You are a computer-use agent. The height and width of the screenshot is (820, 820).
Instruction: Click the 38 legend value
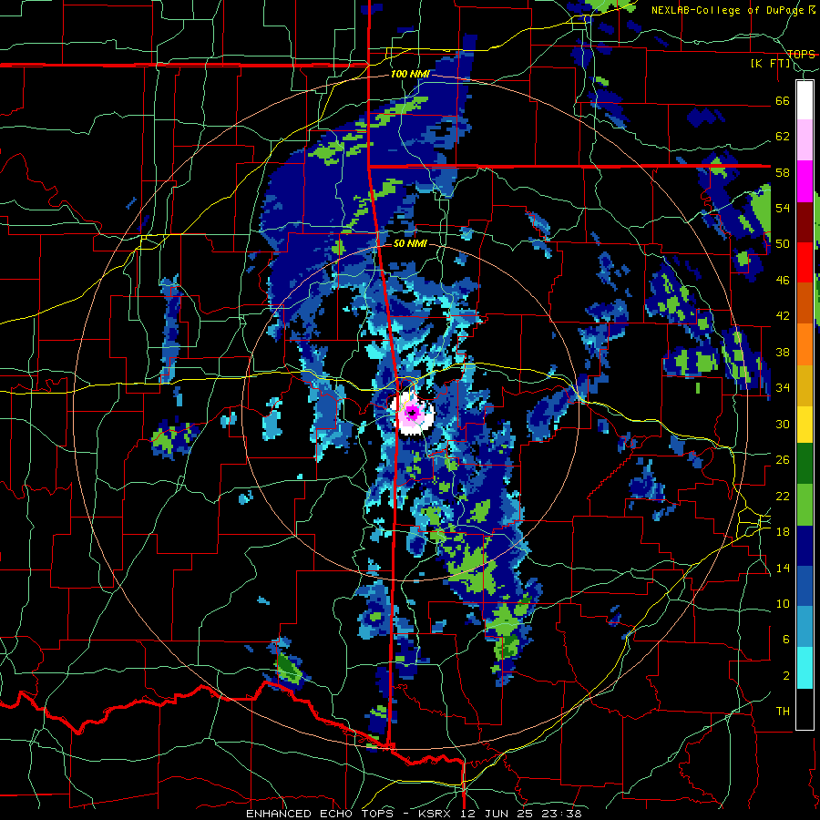[783, 352]
